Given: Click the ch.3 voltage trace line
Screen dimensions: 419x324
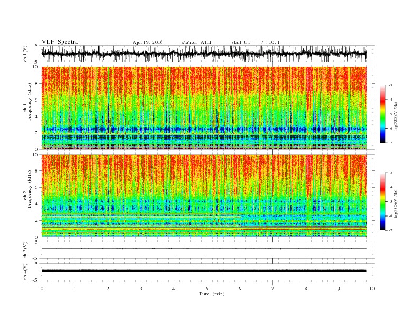Looking at the screenshot, I should point(204,249).
